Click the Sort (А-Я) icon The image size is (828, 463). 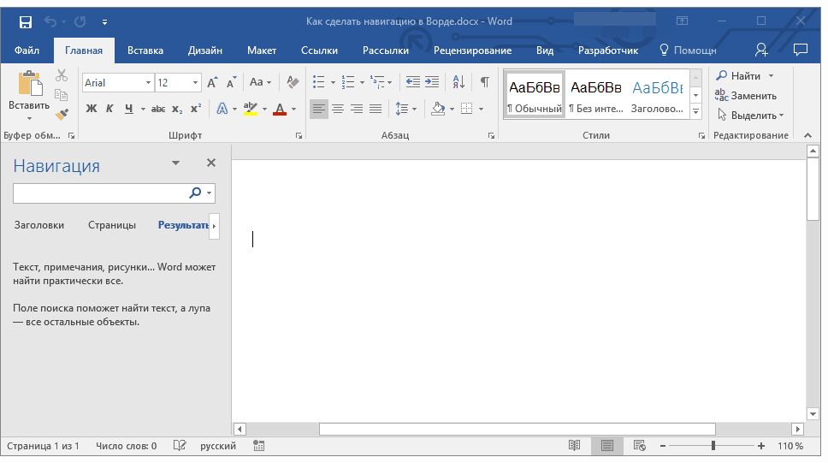click(x=458, y=83)
